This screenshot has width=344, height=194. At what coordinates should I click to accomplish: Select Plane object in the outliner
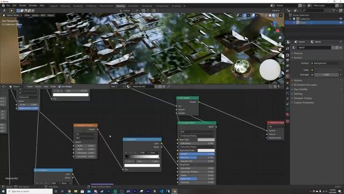click(303, 23)
